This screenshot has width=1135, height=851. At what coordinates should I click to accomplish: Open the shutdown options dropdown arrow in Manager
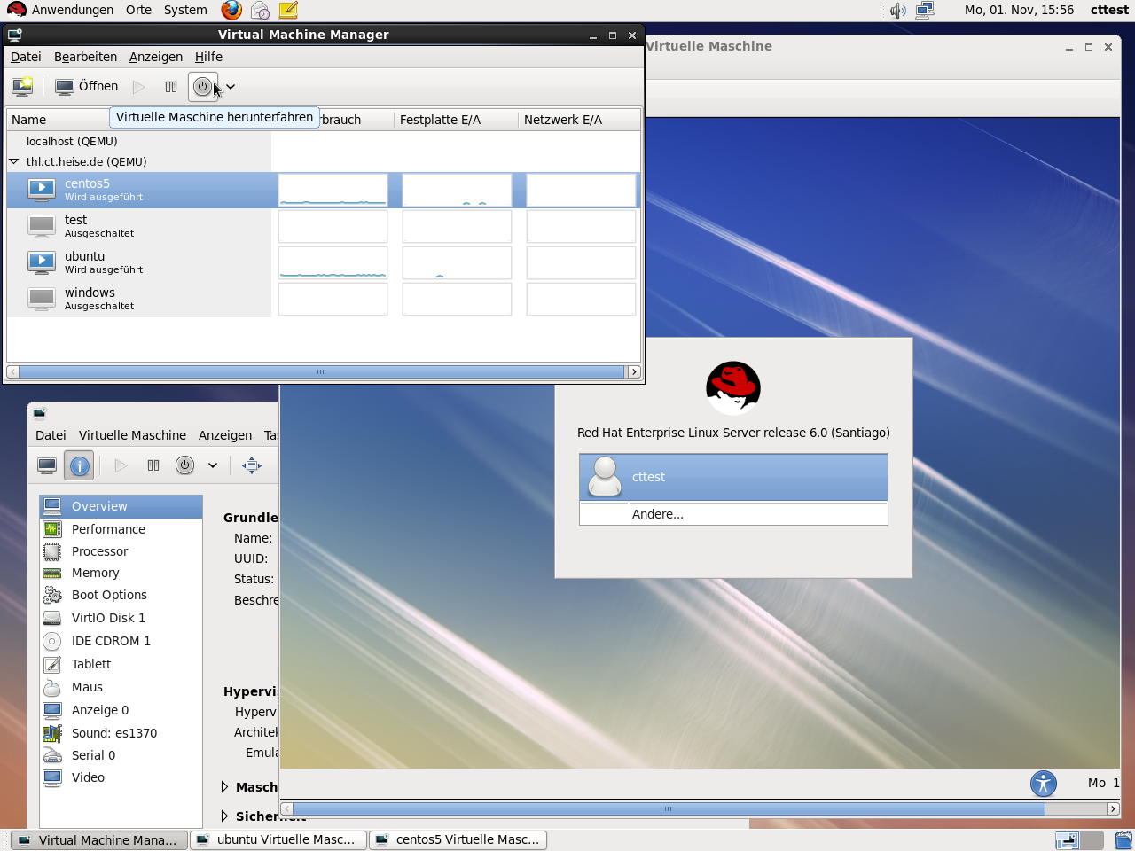[231, 87]
